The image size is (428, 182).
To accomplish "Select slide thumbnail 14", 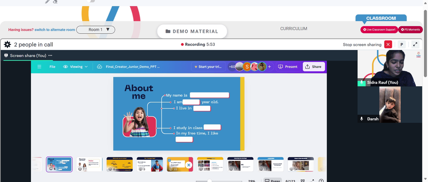I will [300, 164].
